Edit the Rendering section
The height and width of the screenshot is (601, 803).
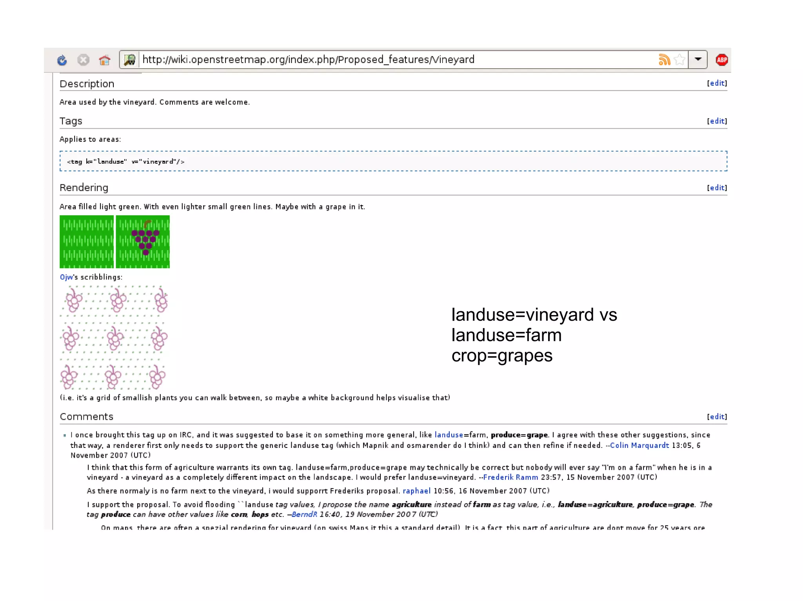pyautogui.click(x=717, y=188)
